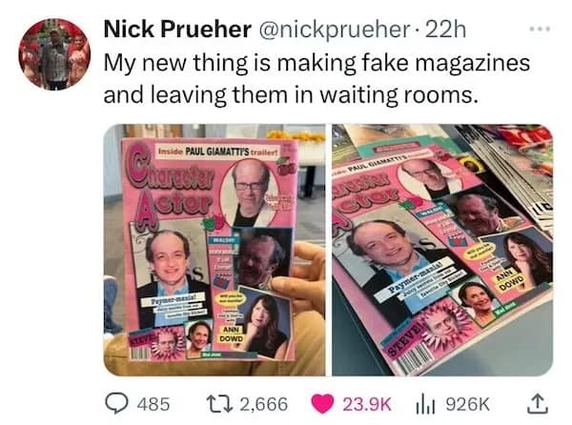
Task: Unlike the tweet via pink heart
Action: tap(322, 404)
